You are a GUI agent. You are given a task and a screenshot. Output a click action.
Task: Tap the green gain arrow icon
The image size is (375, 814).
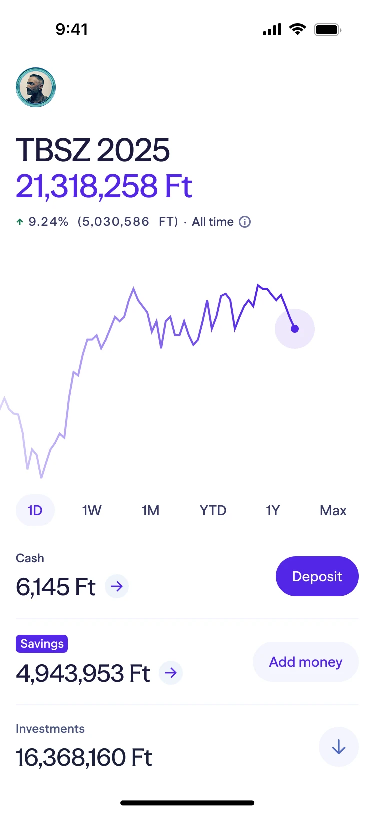tap(20, 222)
